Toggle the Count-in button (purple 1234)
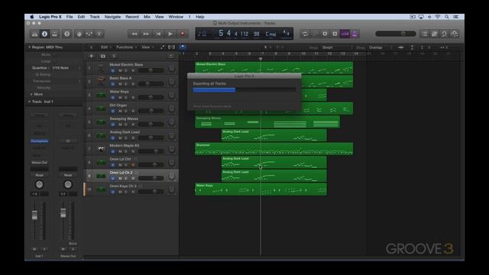The image size is (489, 275). (345, 34)
